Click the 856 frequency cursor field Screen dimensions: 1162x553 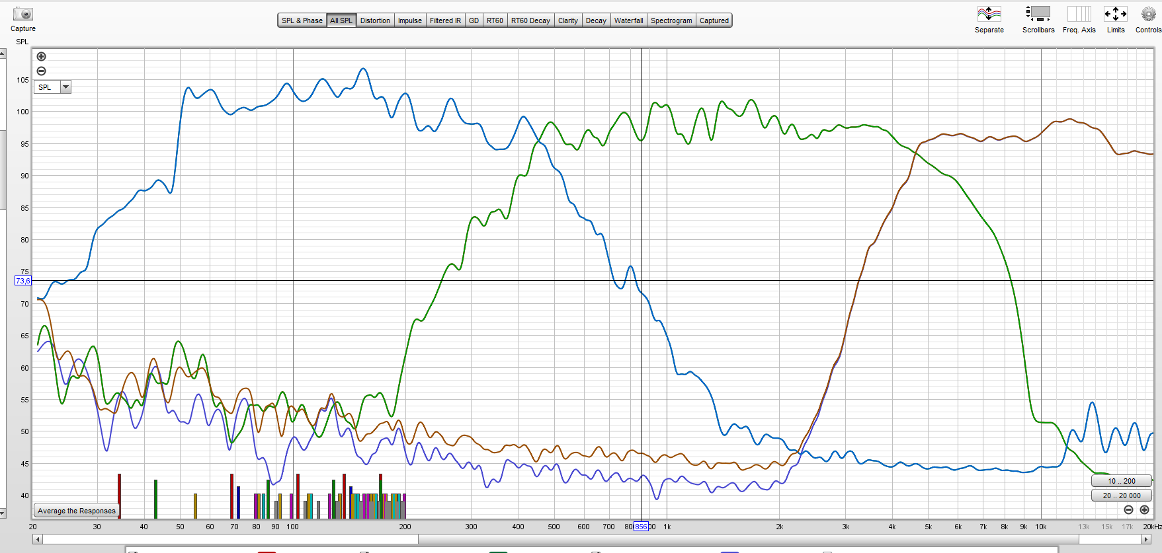point(640,527)
